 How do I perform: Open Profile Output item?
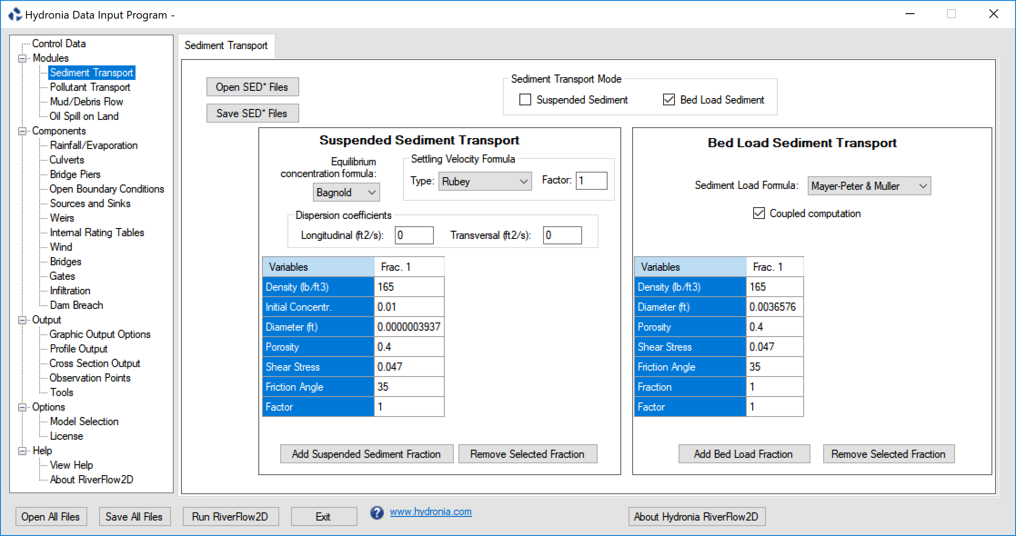click(79, 349)
